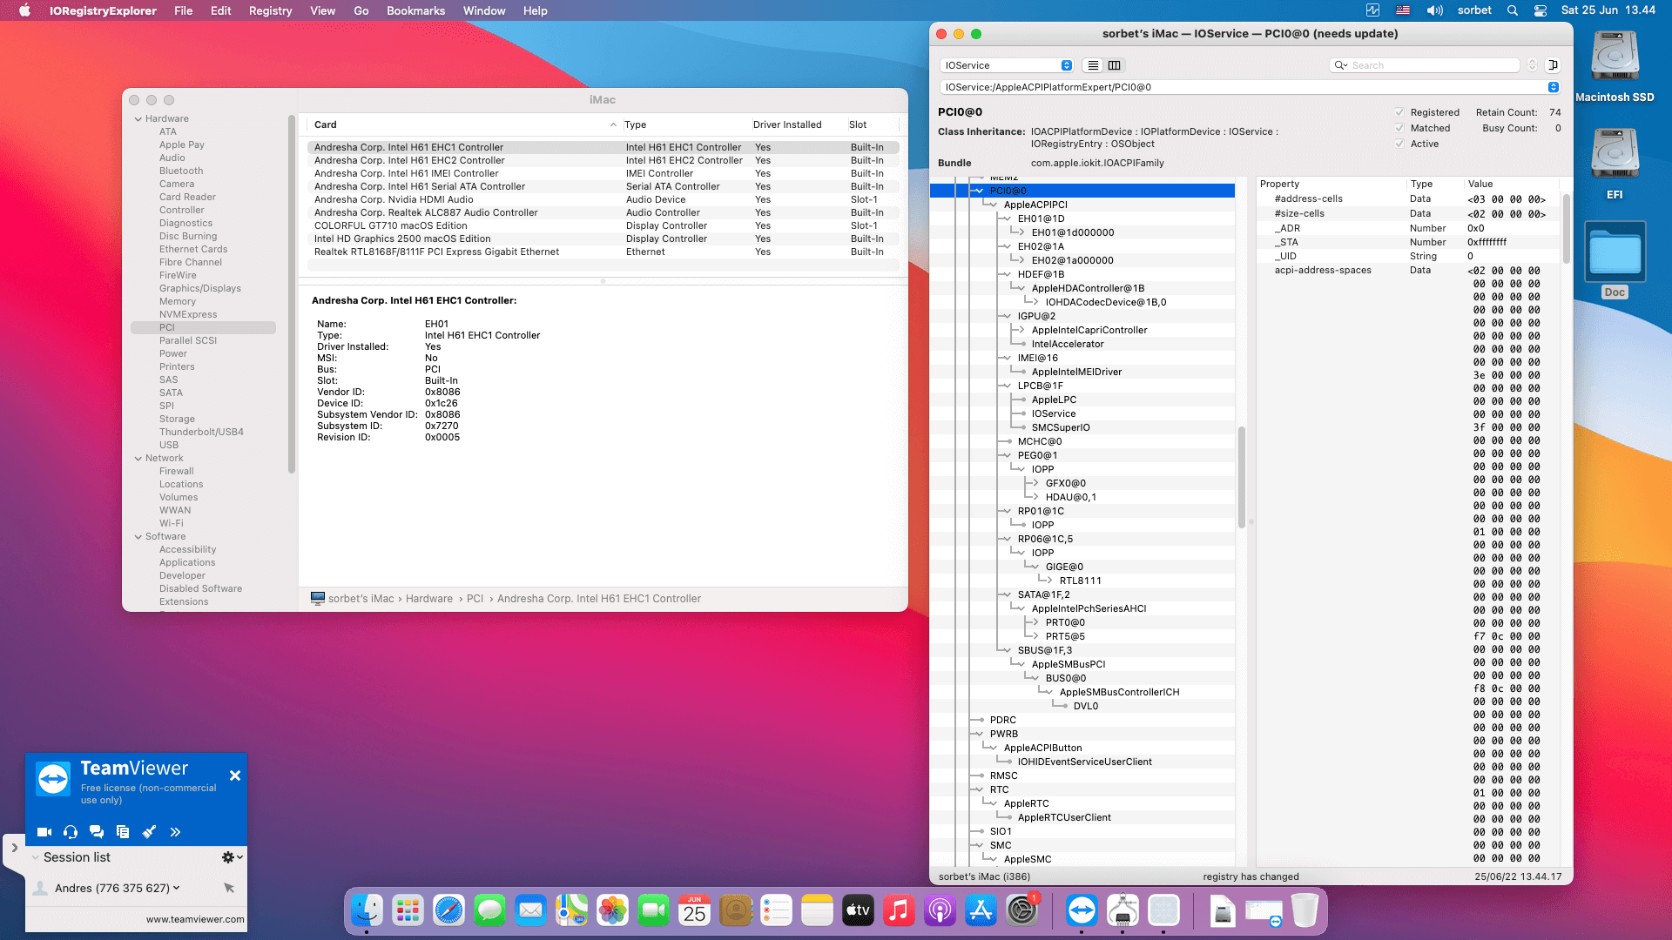The image size is (1672, 940).
Task: Expand more TeamViewer tools with double chevron
Action: (x=175, y=832)
